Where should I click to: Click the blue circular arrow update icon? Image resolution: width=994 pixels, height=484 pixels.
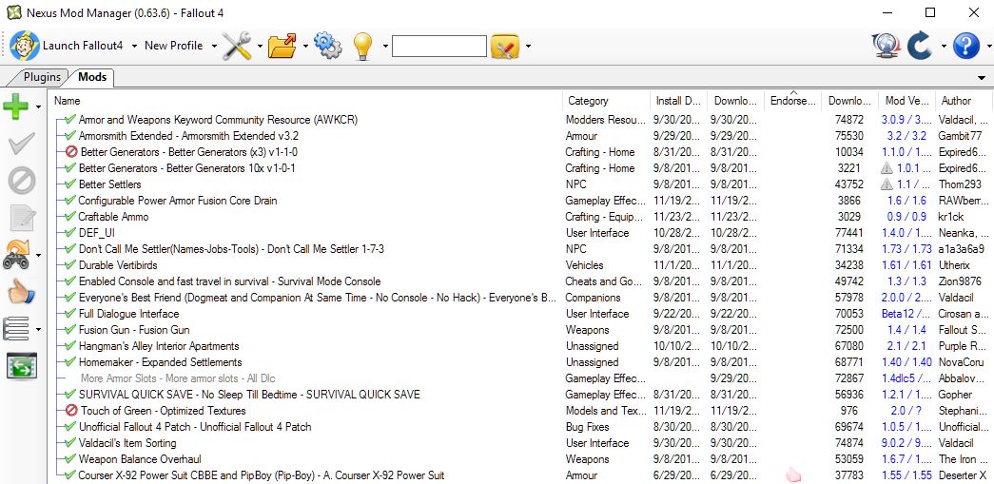tap(920, 46)
